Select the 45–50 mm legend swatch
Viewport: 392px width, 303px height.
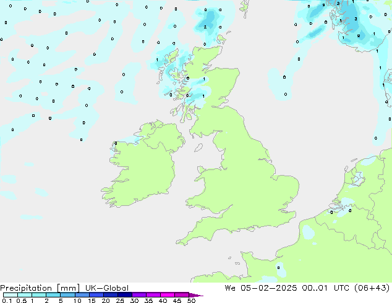tap(182, 295)
